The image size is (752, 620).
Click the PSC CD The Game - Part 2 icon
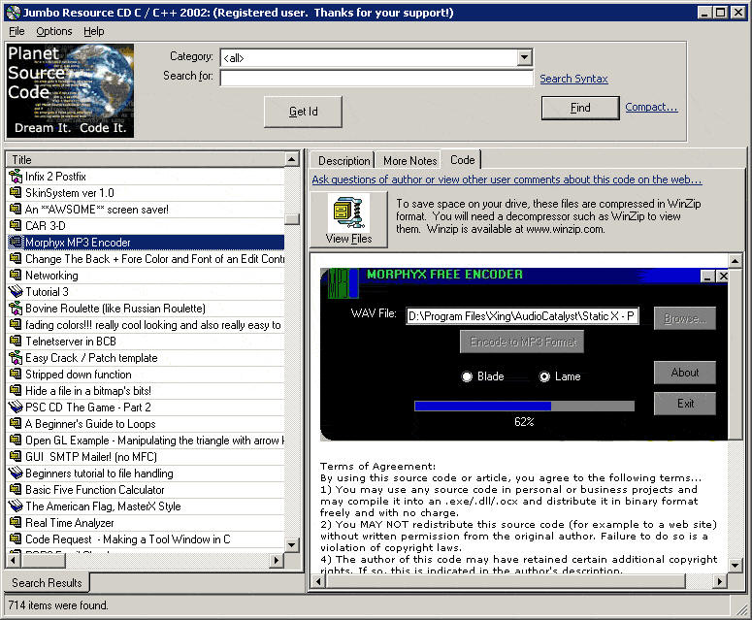point(16,408)
